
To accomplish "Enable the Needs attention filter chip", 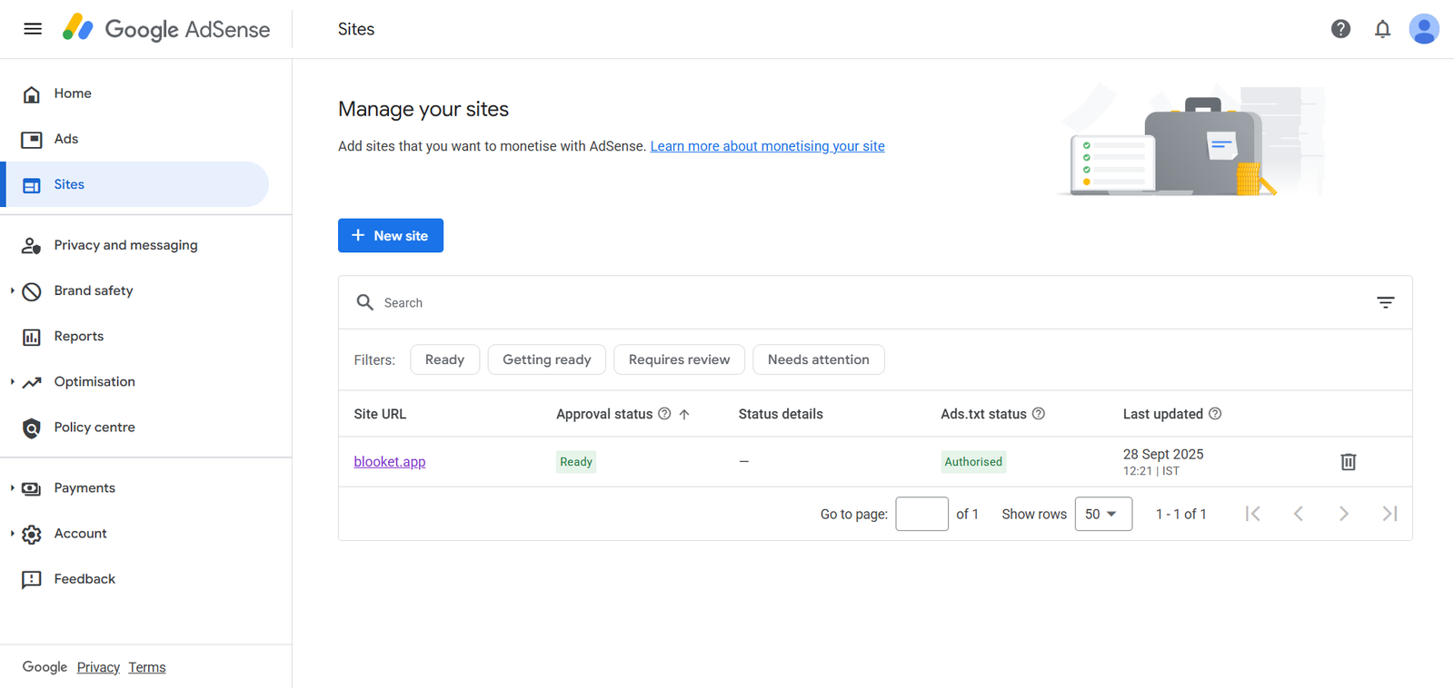I will click(x=818, y=359).
